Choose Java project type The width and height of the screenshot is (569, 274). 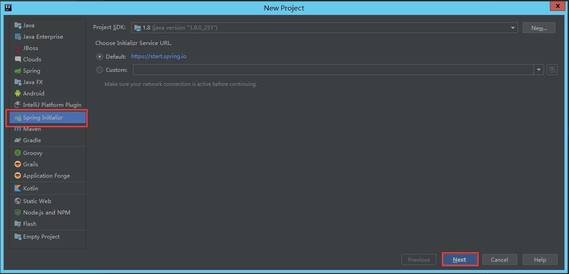coord(48,25)
